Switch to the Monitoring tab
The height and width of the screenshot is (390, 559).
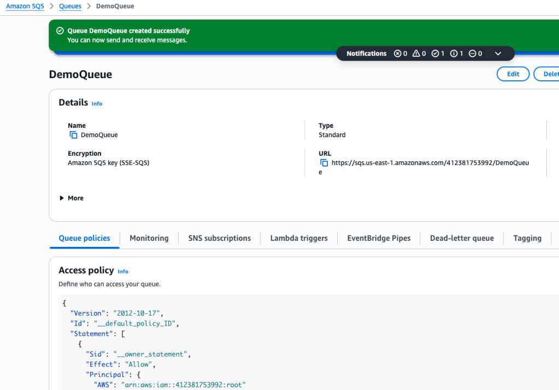tap(149, 238)
